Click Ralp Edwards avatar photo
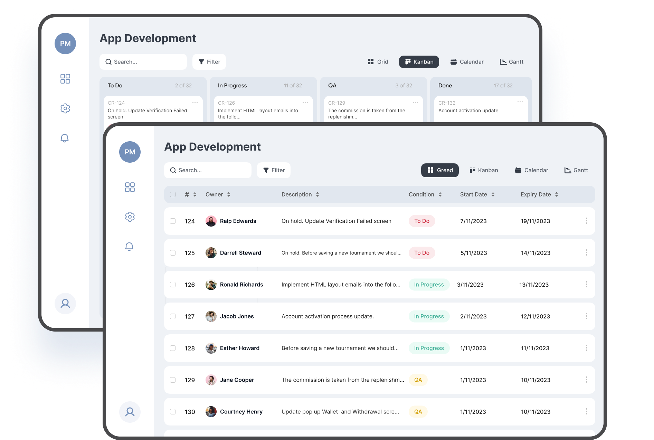Image resolution: width=654 pixels, height=440 pixels. pyautogui.click(x=211, y=221)
